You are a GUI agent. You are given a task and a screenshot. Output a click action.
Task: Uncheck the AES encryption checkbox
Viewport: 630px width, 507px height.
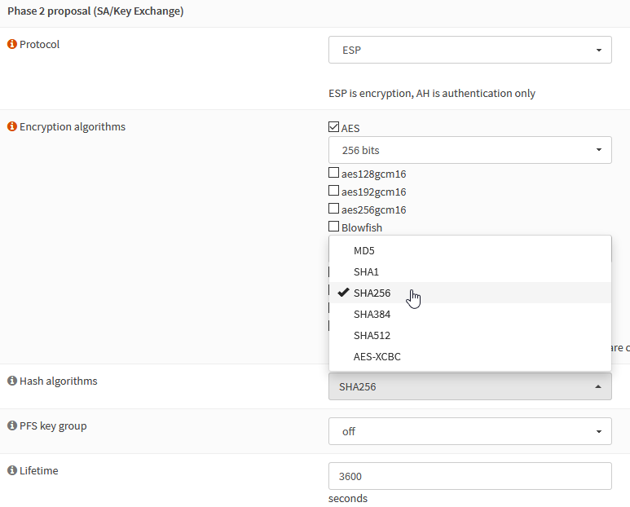(x=333, y=127)
